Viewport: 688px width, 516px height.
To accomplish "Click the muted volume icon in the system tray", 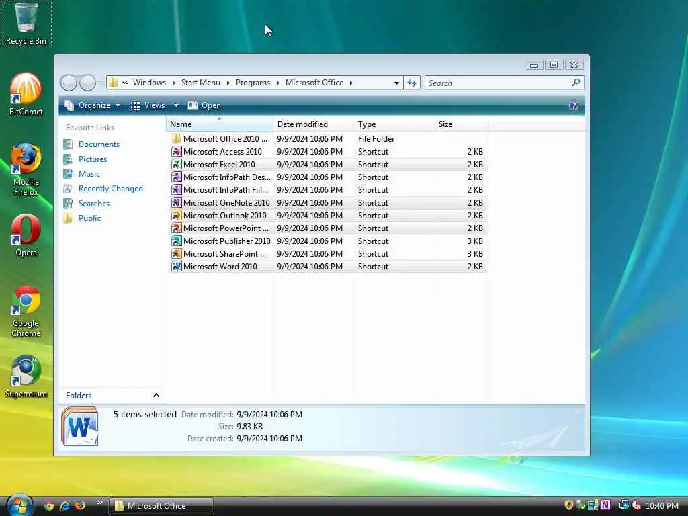I will 636,505.
